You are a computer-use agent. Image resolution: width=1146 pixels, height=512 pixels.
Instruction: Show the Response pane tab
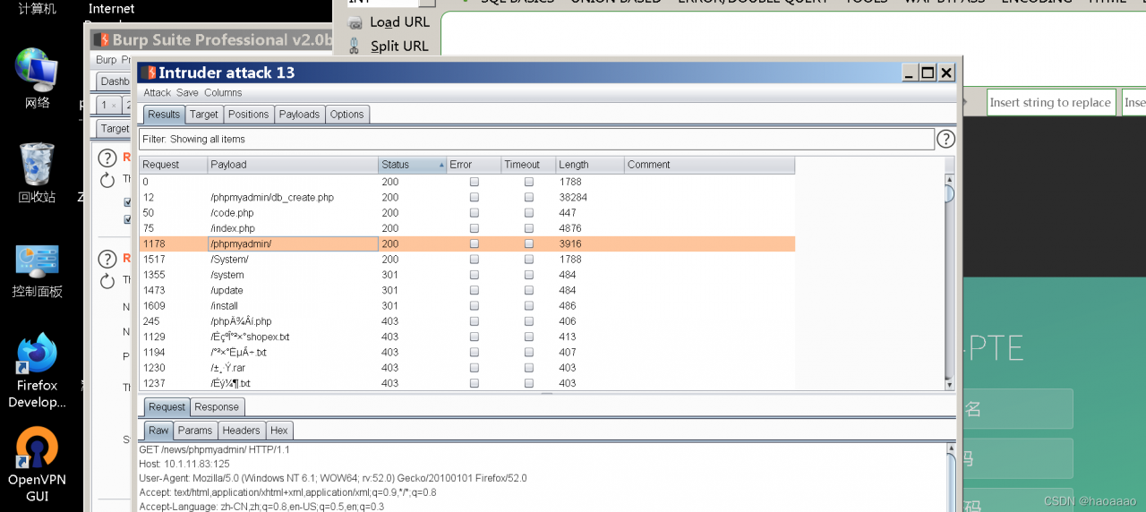217,406
